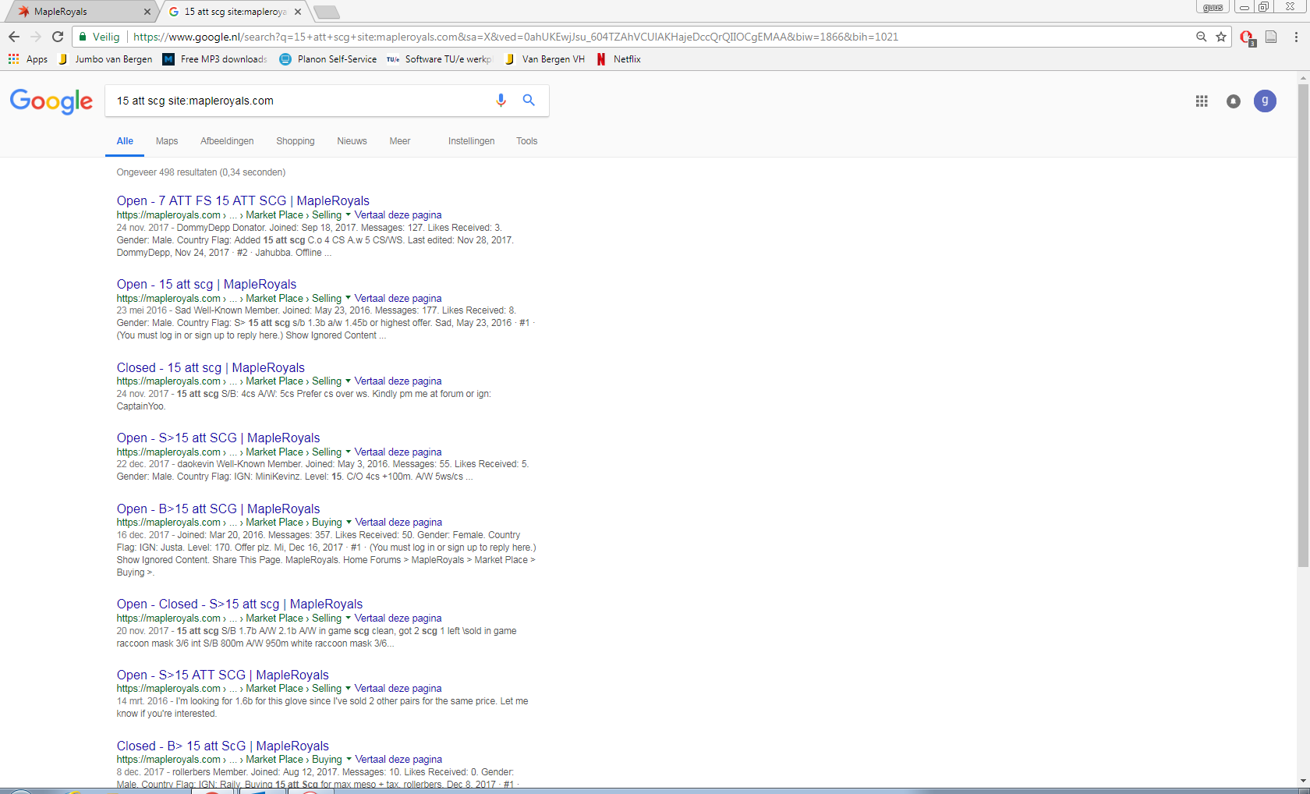The width and height of the screenshot is (1310, 794).
Task: Go back with the browser back arrow
Action: (14, 37)
